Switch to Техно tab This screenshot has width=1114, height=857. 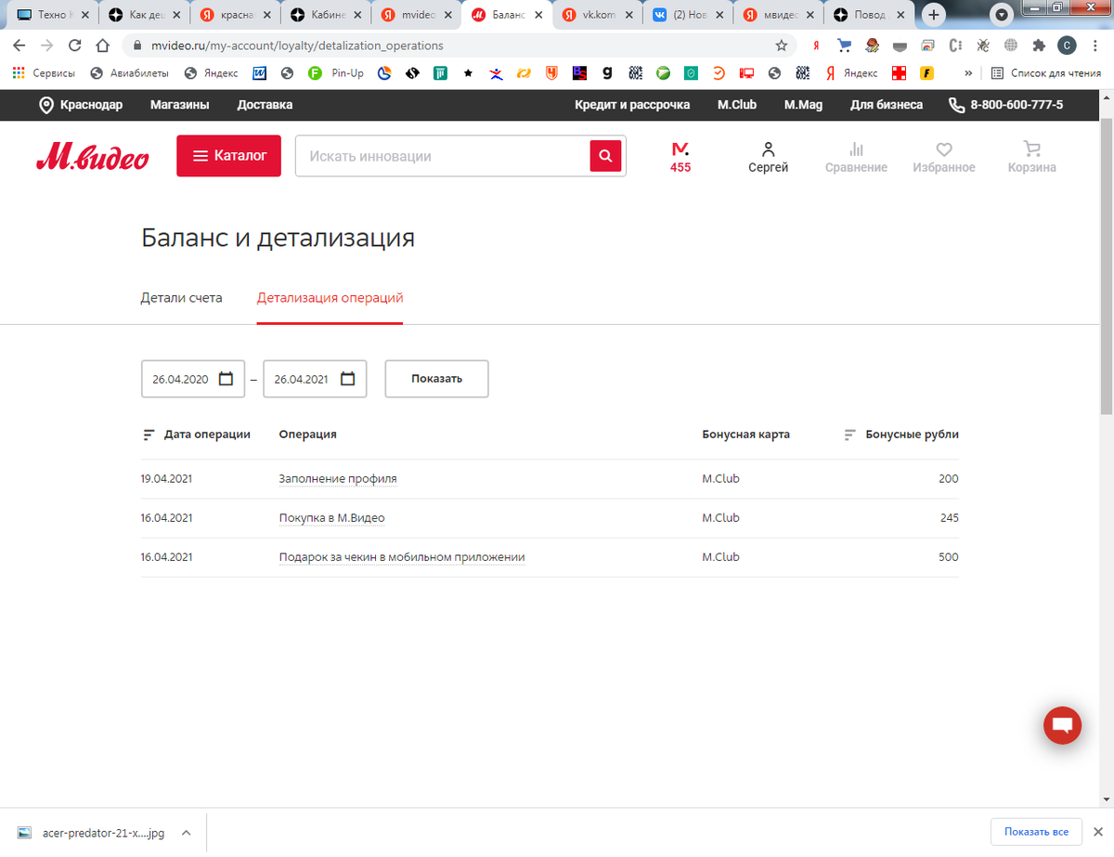tap(54, 15)
